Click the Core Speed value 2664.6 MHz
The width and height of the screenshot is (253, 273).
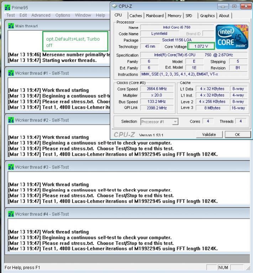157,89
